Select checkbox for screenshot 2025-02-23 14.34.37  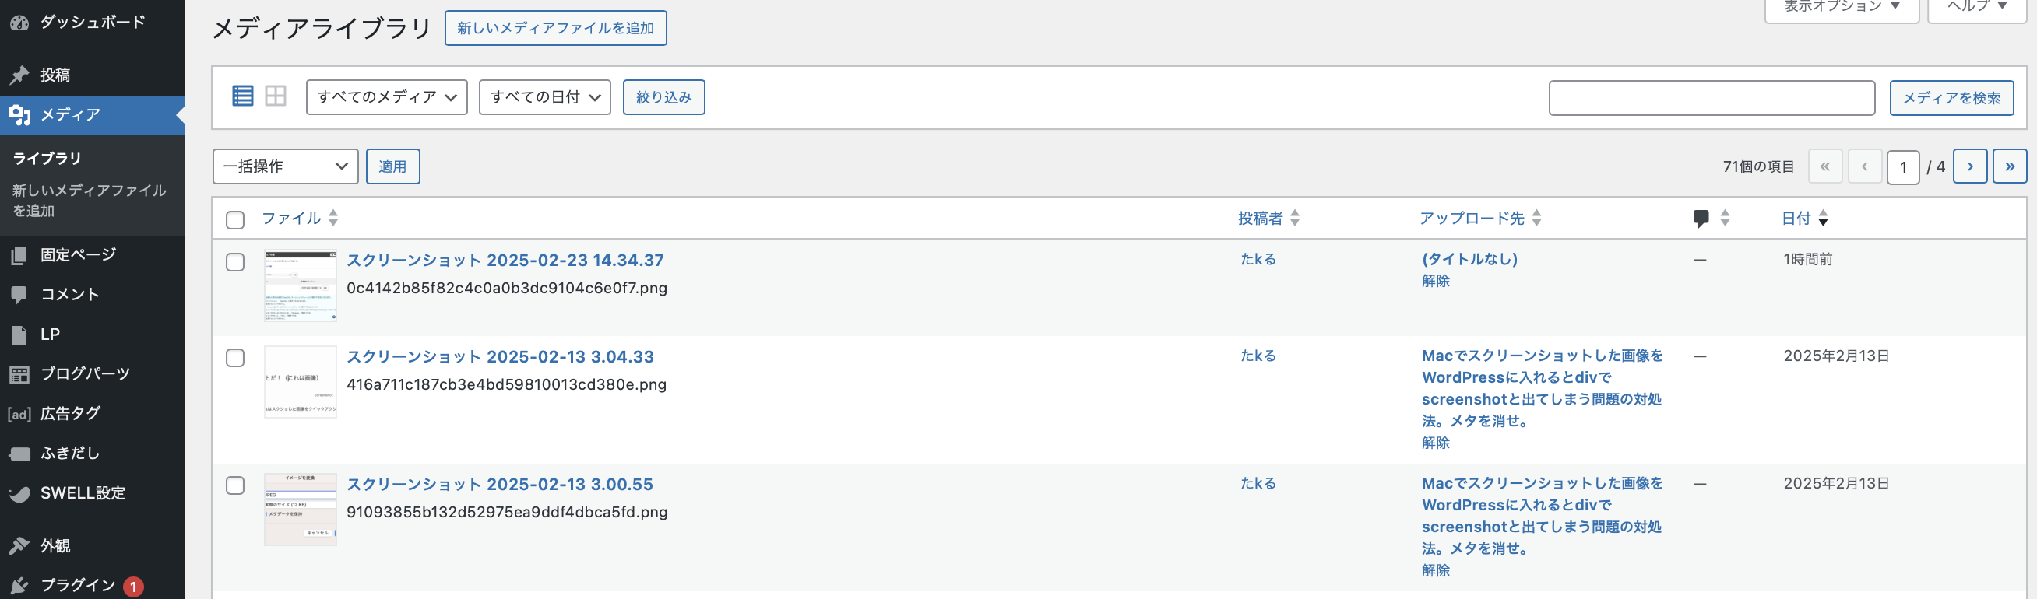click(x=235, y=262)
